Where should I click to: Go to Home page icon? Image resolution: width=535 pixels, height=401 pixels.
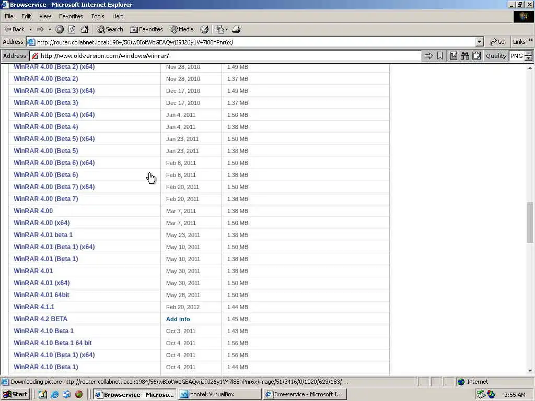85,29
